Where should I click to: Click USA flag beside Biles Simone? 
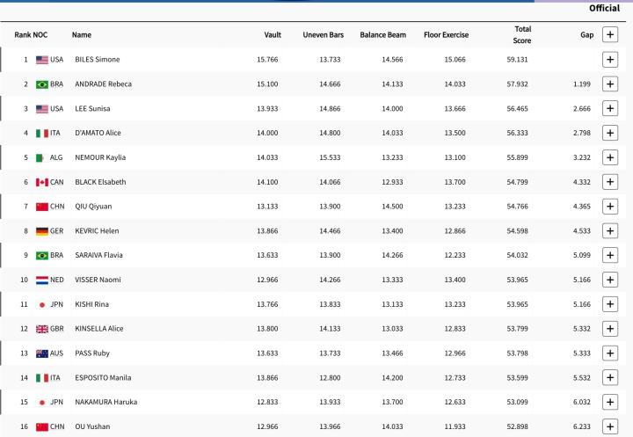coord(42,60)
